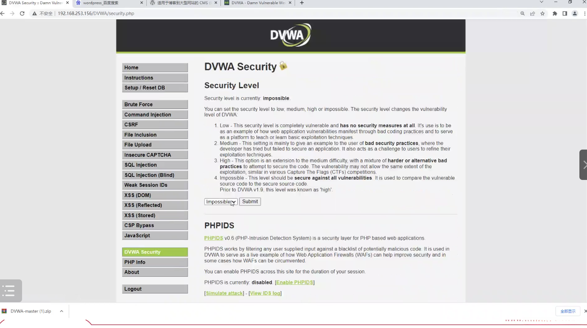Open the zoom magnifier in the address bar
Screen dimensions: 587x328
[523, 13]
